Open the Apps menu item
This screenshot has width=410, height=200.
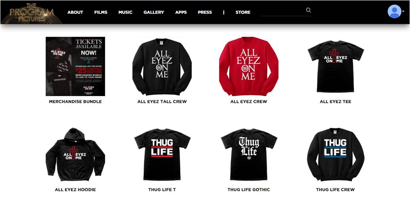tap(181, 12)
